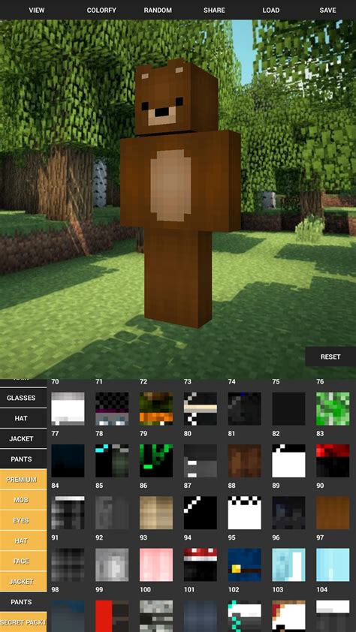The height and width of the screenshot is (632, 356).
Task: Select skin texture number 76 green creeper
Action: [x=333, y=409]
